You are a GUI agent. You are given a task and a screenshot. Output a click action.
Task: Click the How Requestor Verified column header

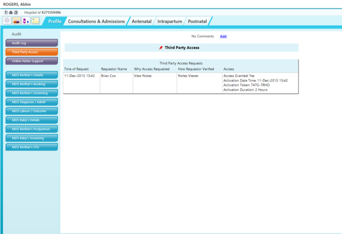pyautogui.click(x=196, y=69)
